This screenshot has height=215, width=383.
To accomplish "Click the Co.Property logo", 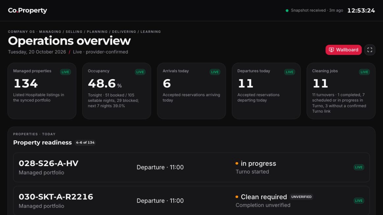I will tap(27, 11).
